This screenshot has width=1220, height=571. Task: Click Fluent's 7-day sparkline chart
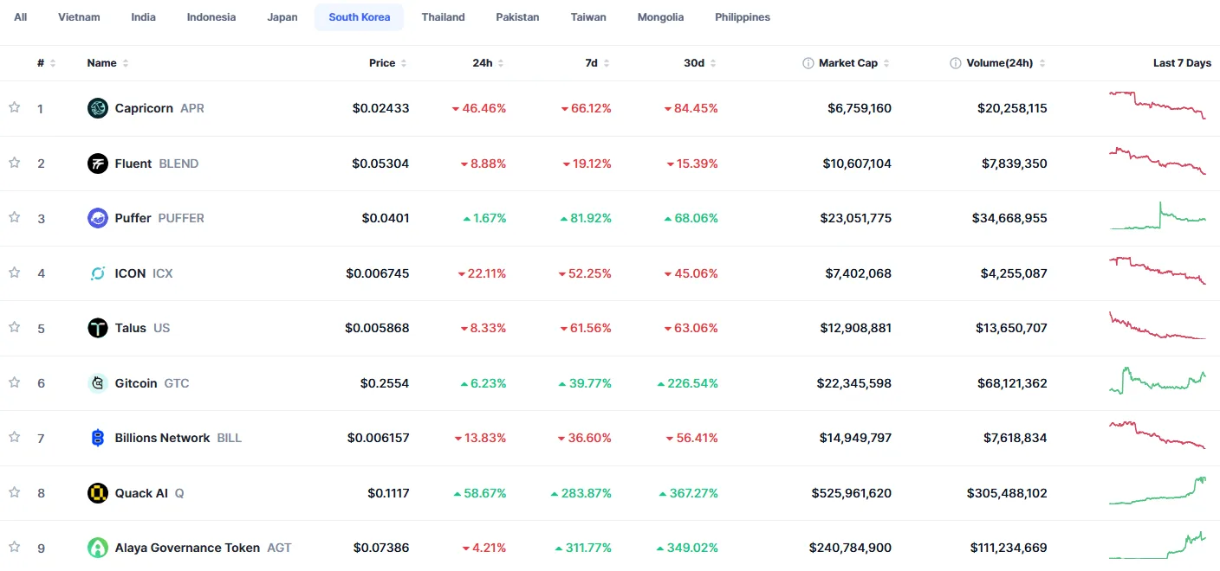(x=1158, y=161)
